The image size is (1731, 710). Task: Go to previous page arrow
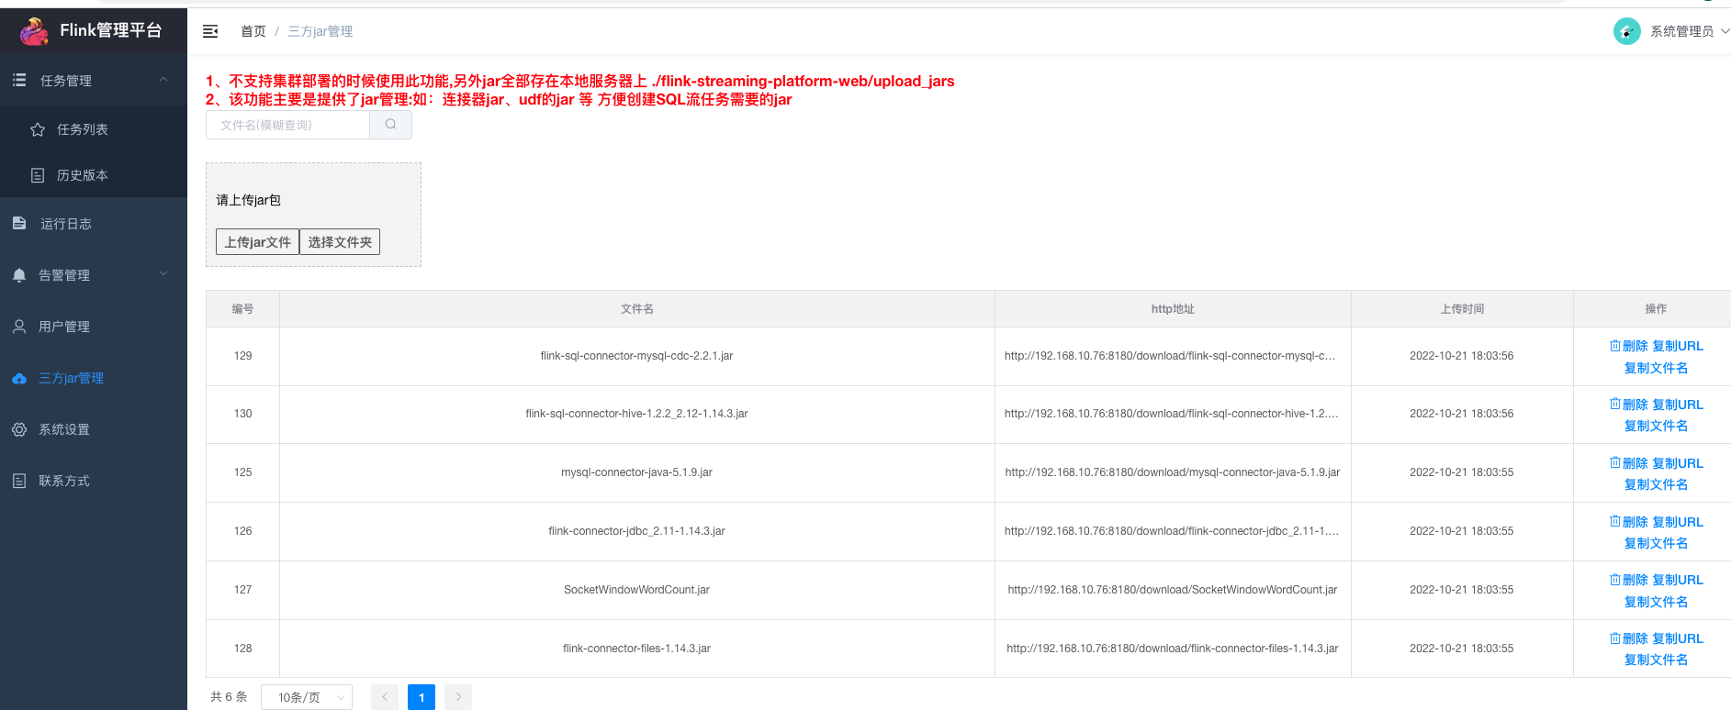coord(385,697)
